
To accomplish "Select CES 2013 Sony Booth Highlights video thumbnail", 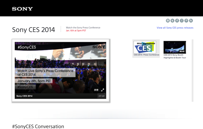I will [175, 47].
